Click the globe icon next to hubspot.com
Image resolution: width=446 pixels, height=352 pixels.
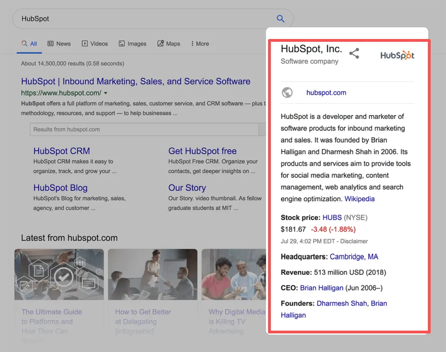click(x=287, y=92)
